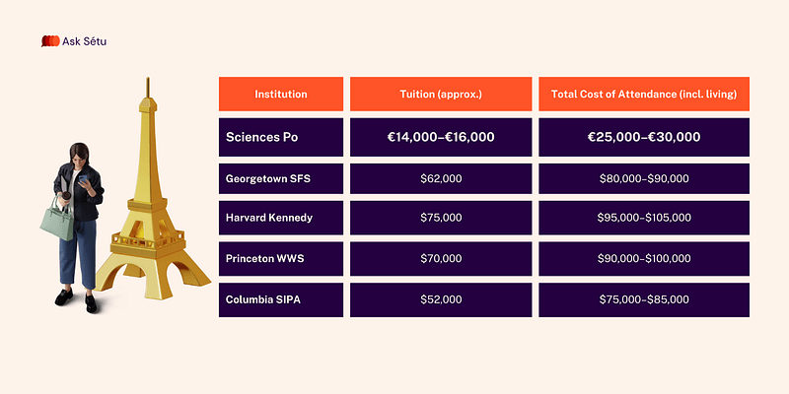Screen dimensions: 789x394
Task: Select the Tuition (approx.) column header
Action: coord(441,95)
